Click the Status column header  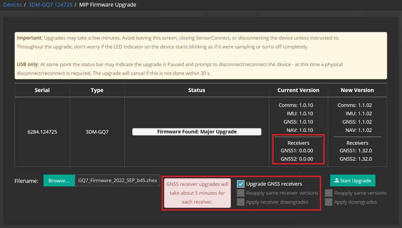coord(197,90)
